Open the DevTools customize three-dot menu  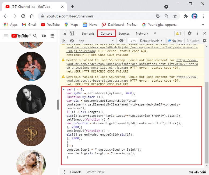(197, 33)
